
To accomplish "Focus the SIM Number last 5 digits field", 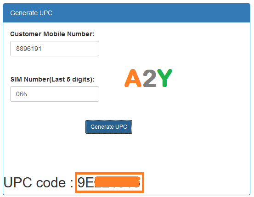I will (55, 94).
